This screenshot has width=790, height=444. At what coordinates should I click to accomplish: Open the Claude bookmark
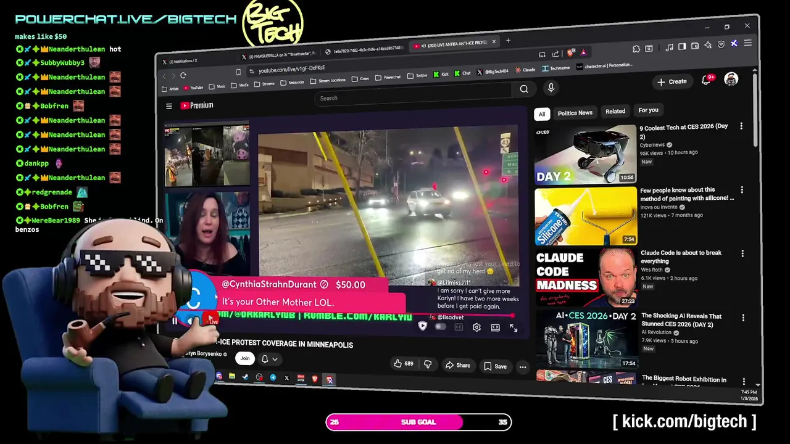tap(525, 70)
